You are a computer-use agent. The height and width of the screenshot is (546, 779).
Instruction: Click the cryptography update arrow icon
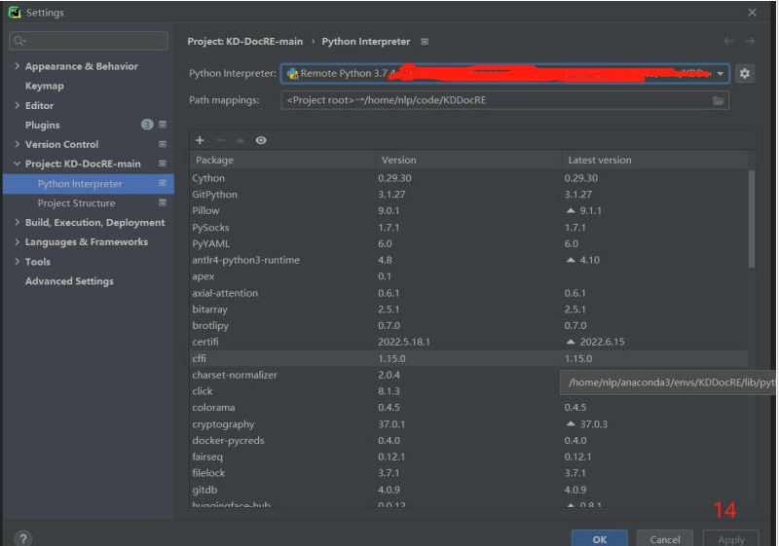(571, 424)
